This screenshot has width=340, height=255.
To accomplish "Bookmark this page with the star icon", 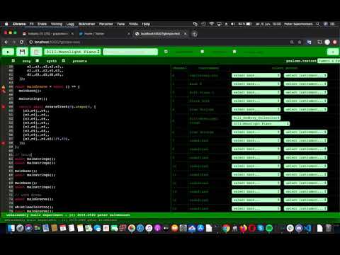I will 300,42.
